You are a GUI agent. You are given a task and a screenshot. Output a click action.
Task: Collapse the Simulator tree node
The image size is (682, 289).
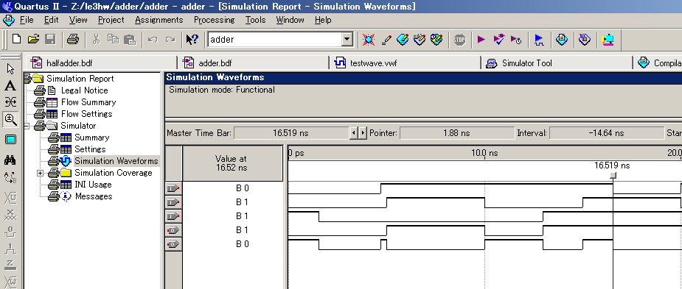click(x=28, y=126)
